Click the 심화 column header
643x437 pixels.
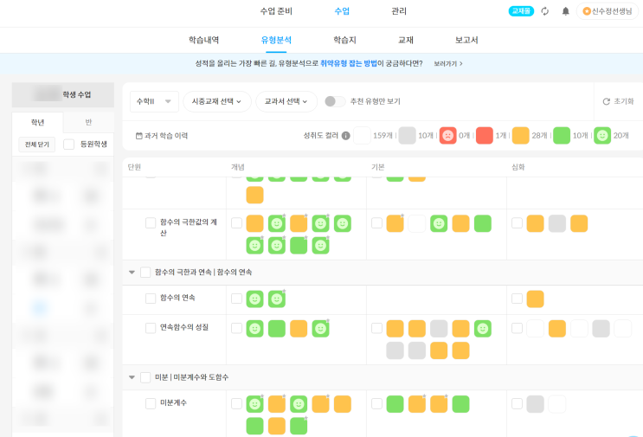518,167
